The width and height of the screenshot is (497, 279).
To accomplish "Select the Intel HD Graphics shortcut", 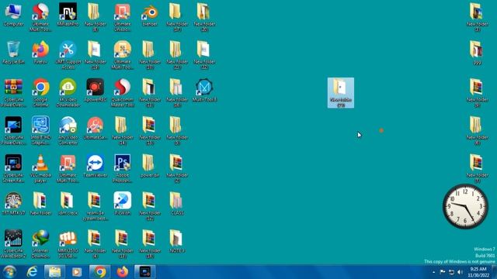I will coord(40,131).
